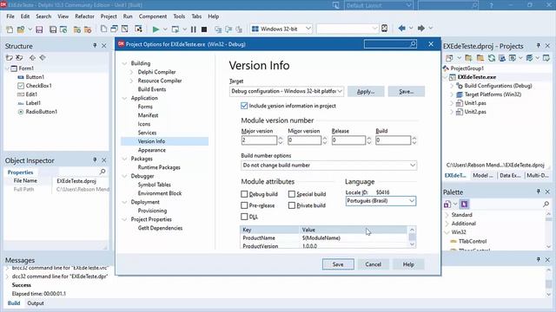Decrement the Build number spinner
This screenshot has height=312, width=556.
point(414,142)
